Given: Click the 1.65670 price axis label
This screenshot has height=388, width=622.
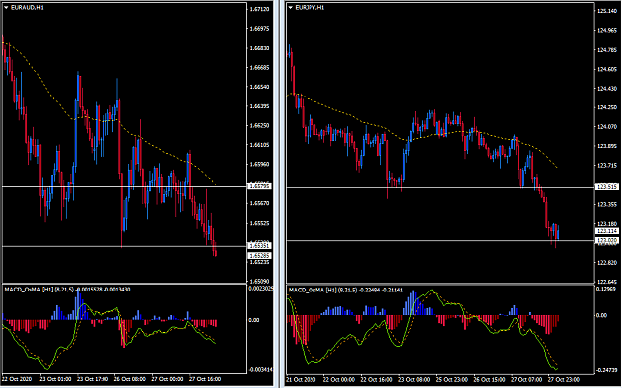Looking at the screenshot, I should (260, 204).
